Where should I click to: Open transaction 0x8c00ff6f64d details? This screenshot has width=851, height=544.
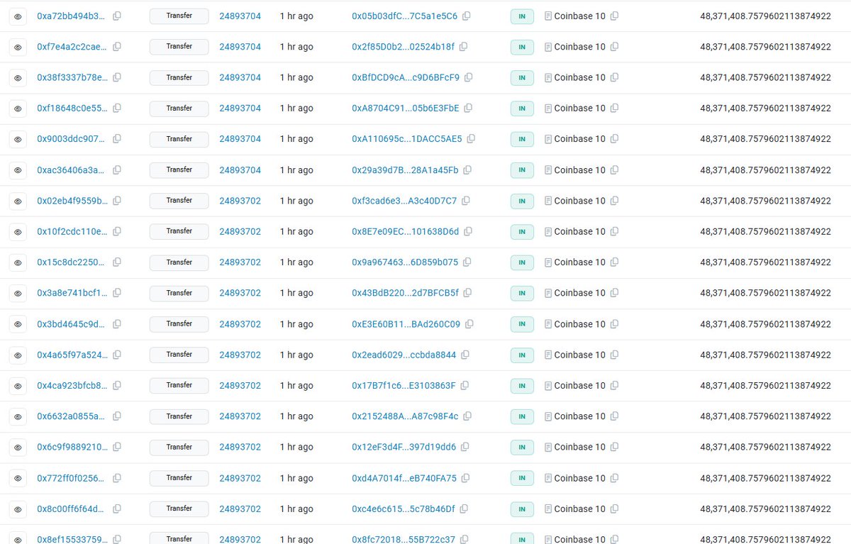tap(72, 509)
